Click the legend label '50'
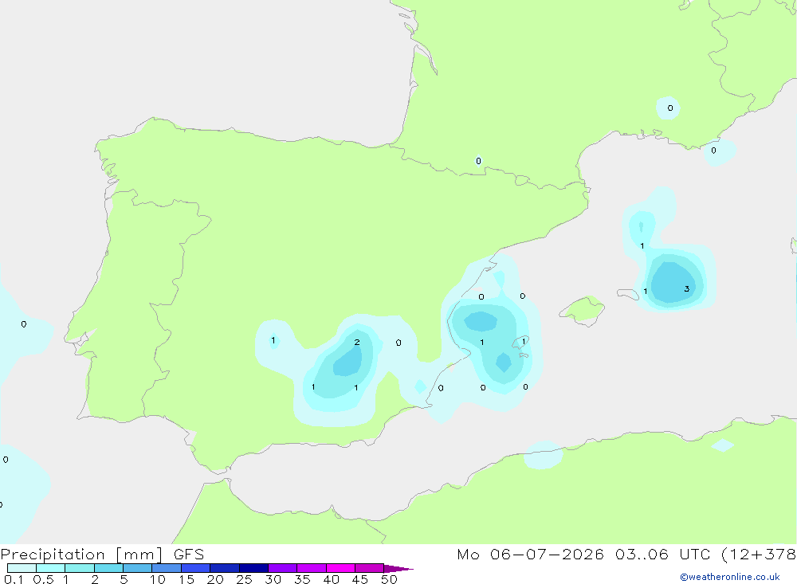 coord(389,579)
